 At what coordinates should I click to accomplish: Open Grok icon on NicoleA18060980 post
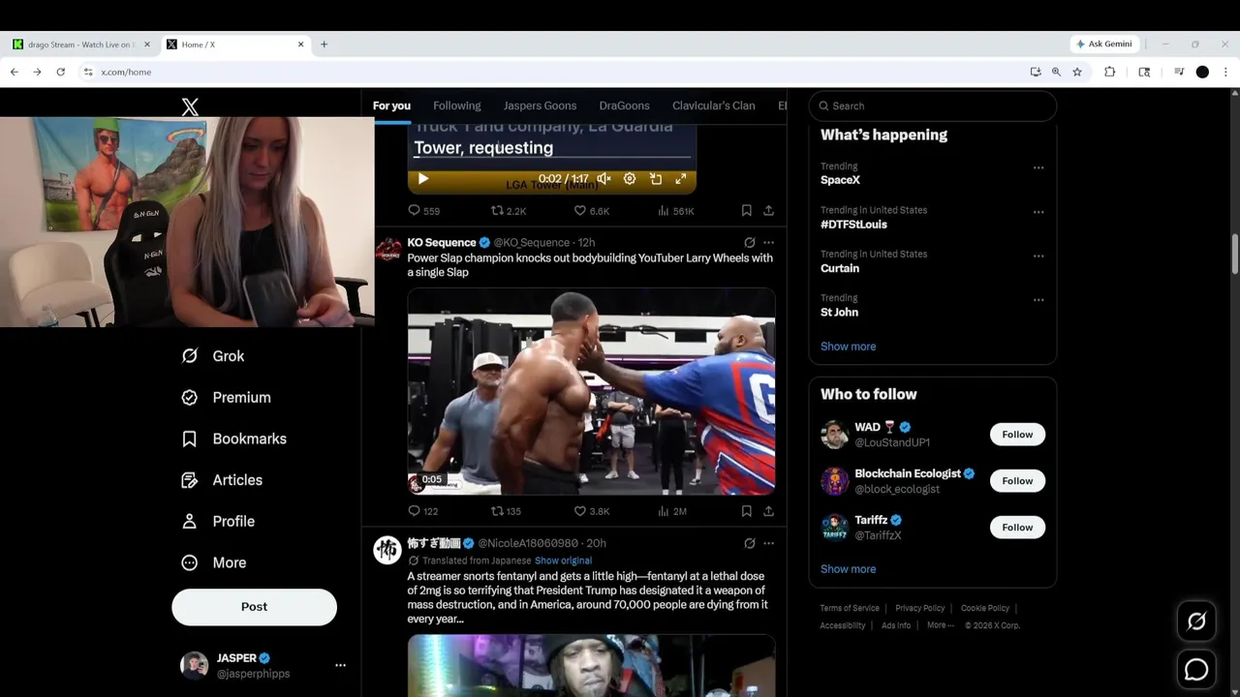749,543
